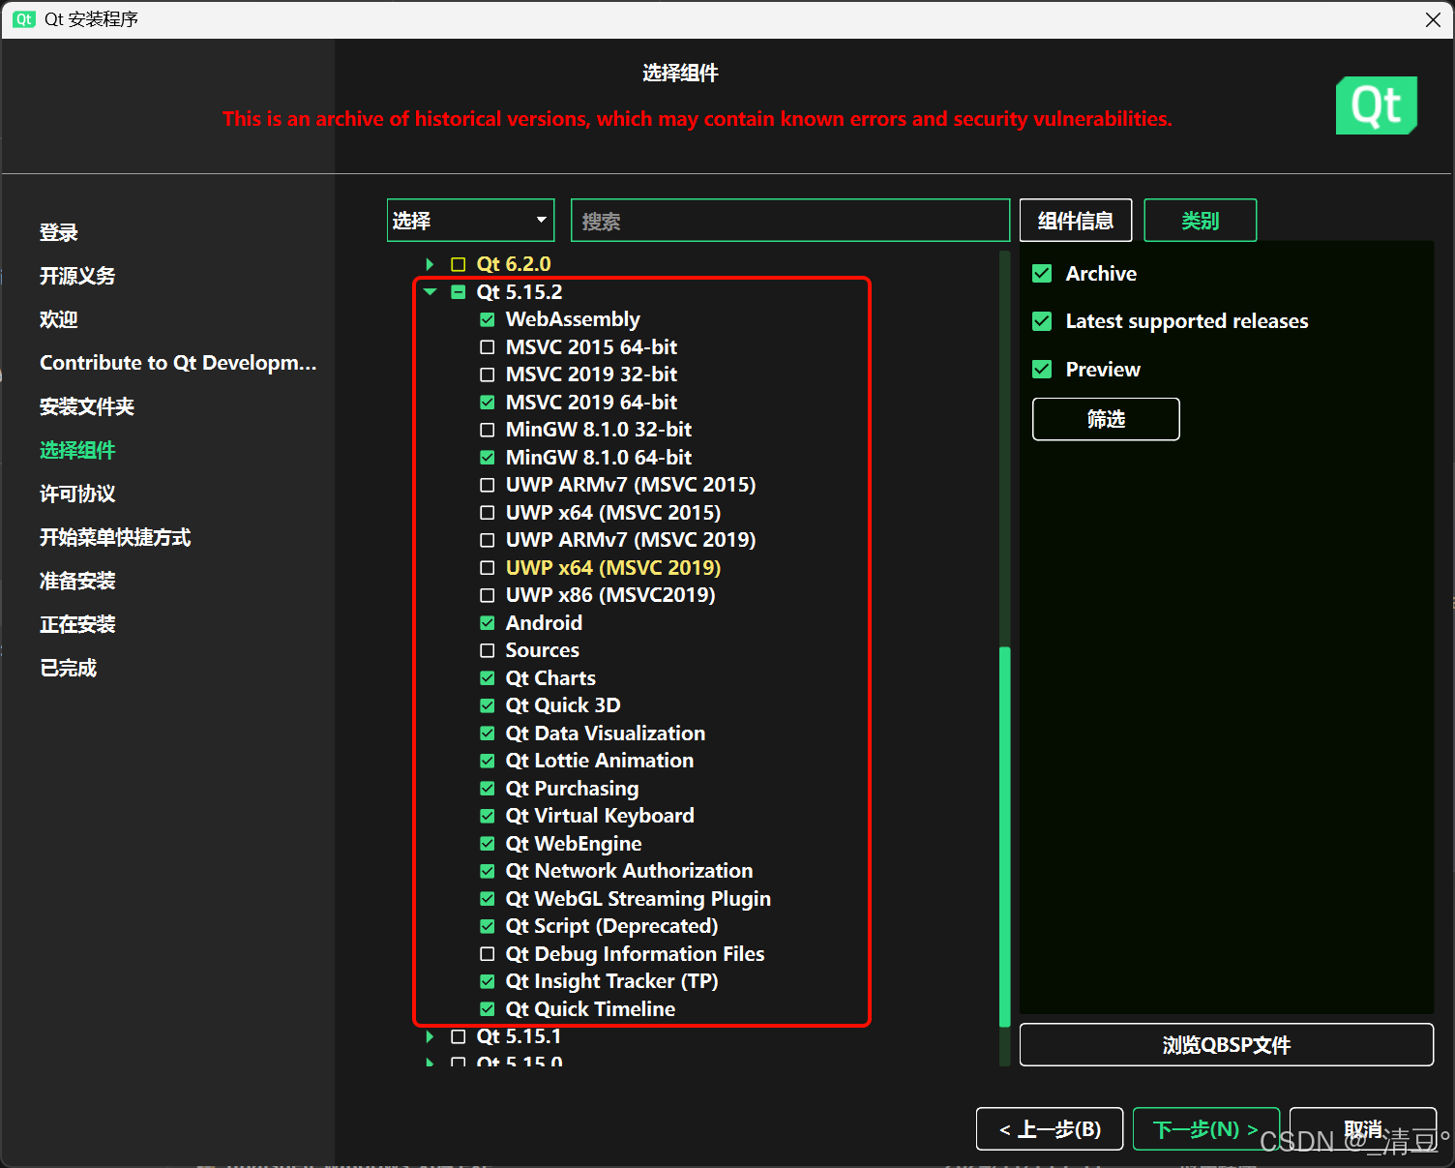Check UWP x64 (MSVC 2019) checkbox

click(x=488, y=568)
